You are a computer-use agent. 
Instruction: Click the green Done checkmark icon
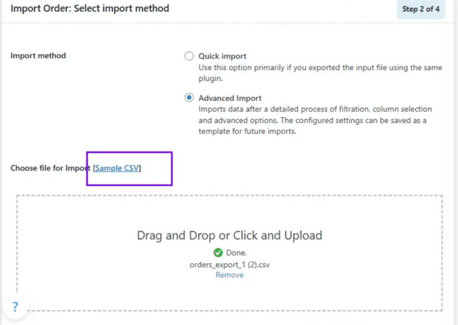(x=218, y=253)
